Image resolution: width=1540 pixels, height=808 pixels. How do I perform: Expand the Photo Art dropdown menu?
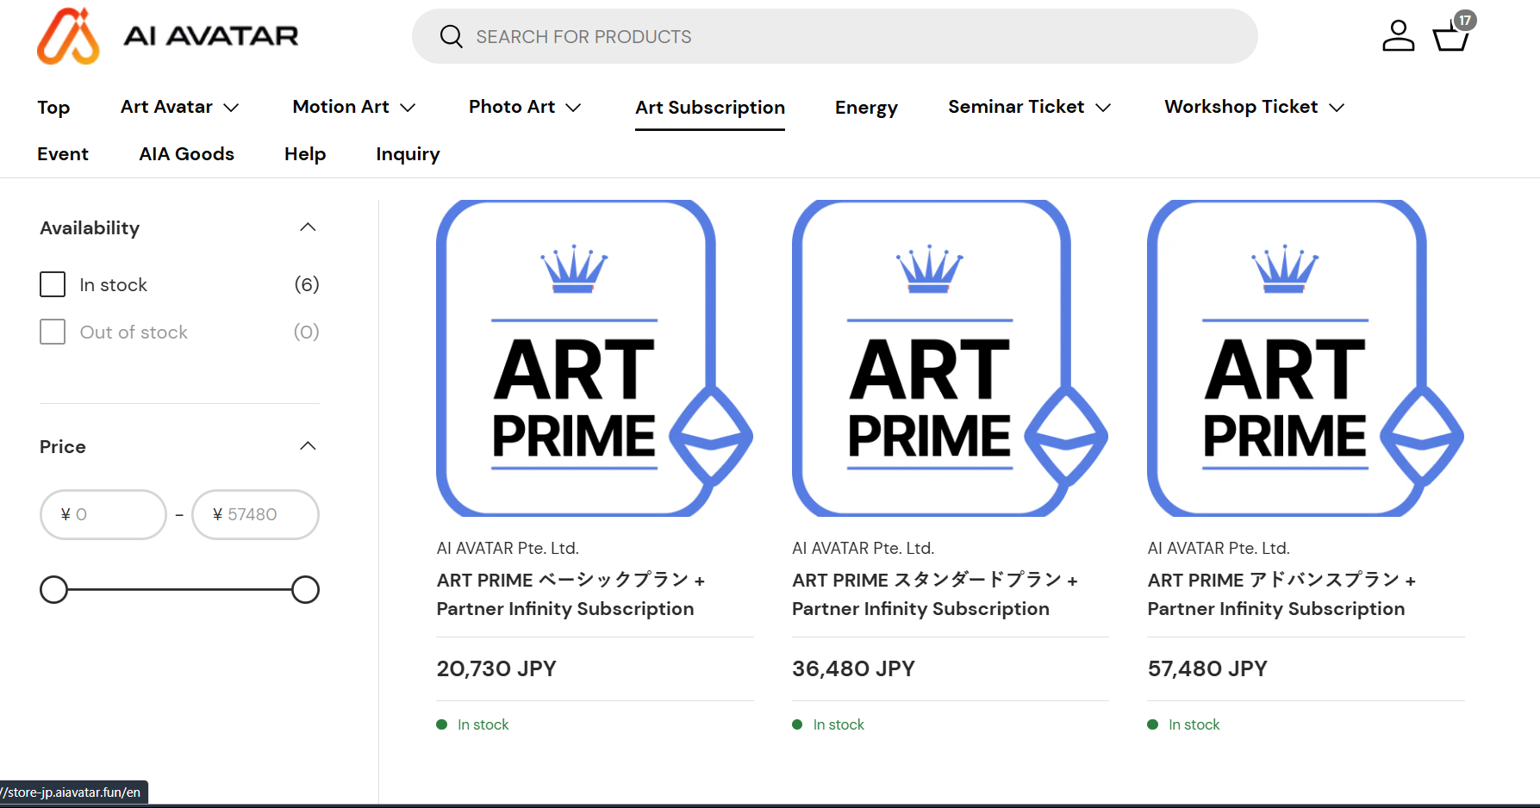click(x=573, y=108)
